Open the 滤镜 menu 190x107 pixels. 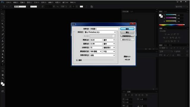point(51,2)
